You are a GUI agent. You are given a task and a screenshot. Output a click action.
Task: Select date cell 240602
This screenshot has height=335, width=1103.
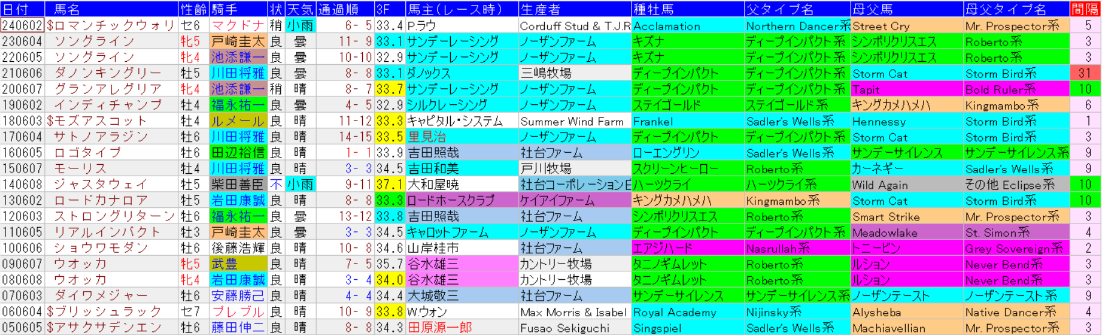point(22,25)
